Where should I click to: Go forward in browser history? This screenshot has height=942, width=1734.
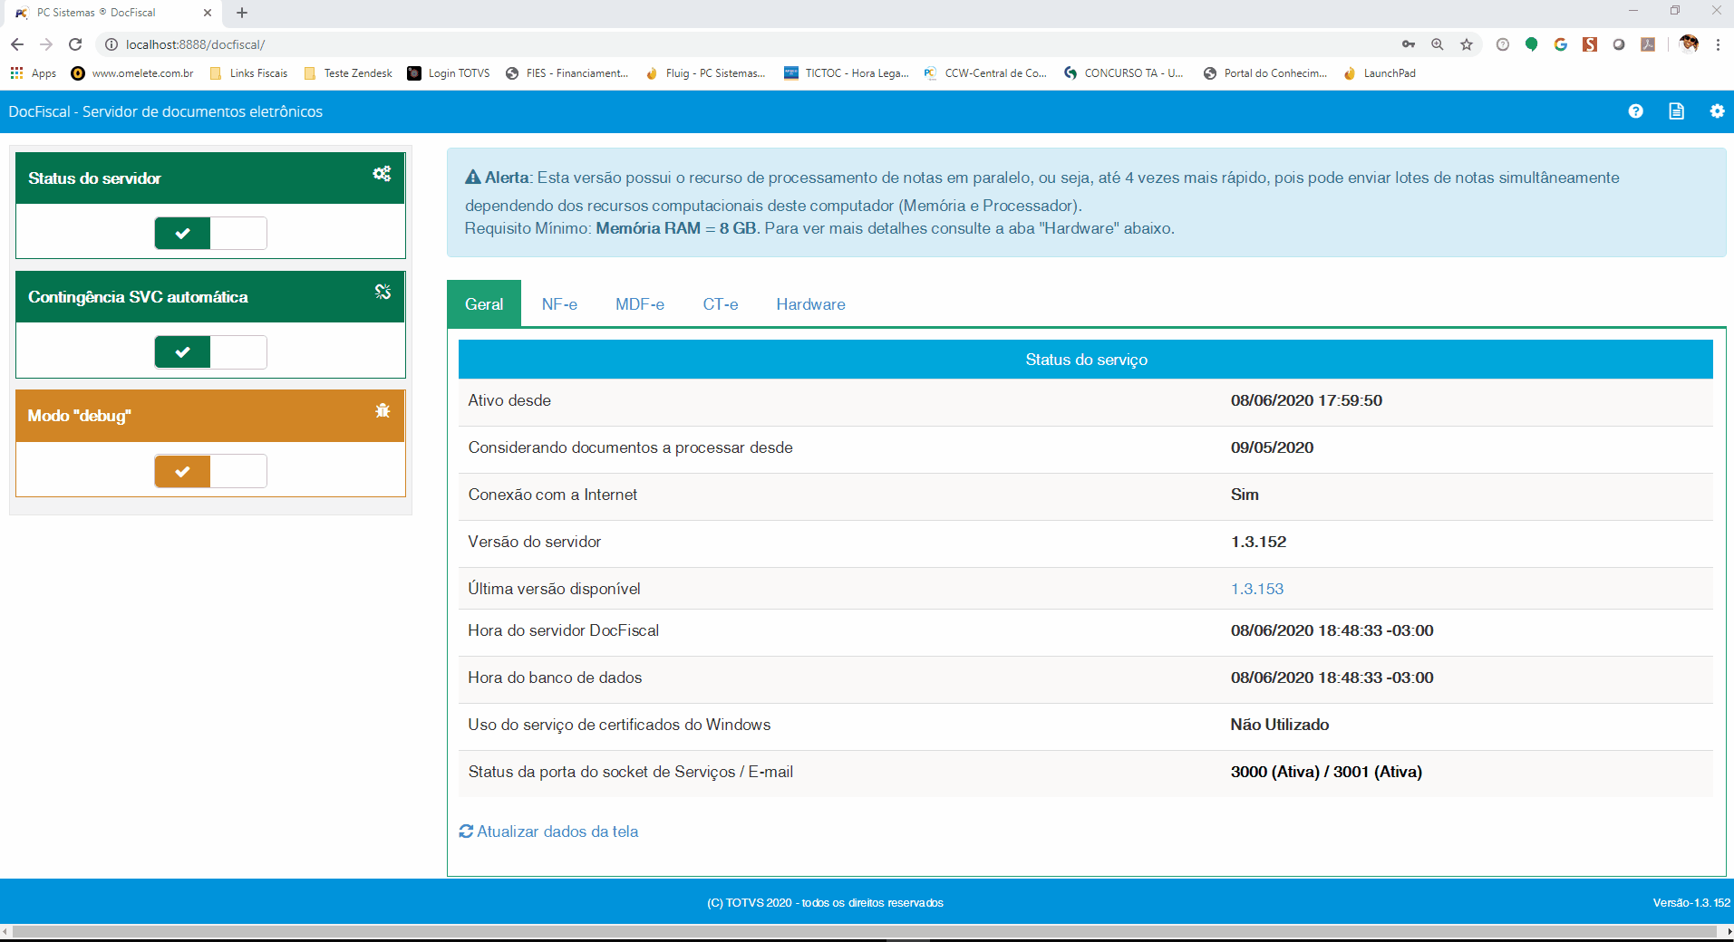[46, 44]
